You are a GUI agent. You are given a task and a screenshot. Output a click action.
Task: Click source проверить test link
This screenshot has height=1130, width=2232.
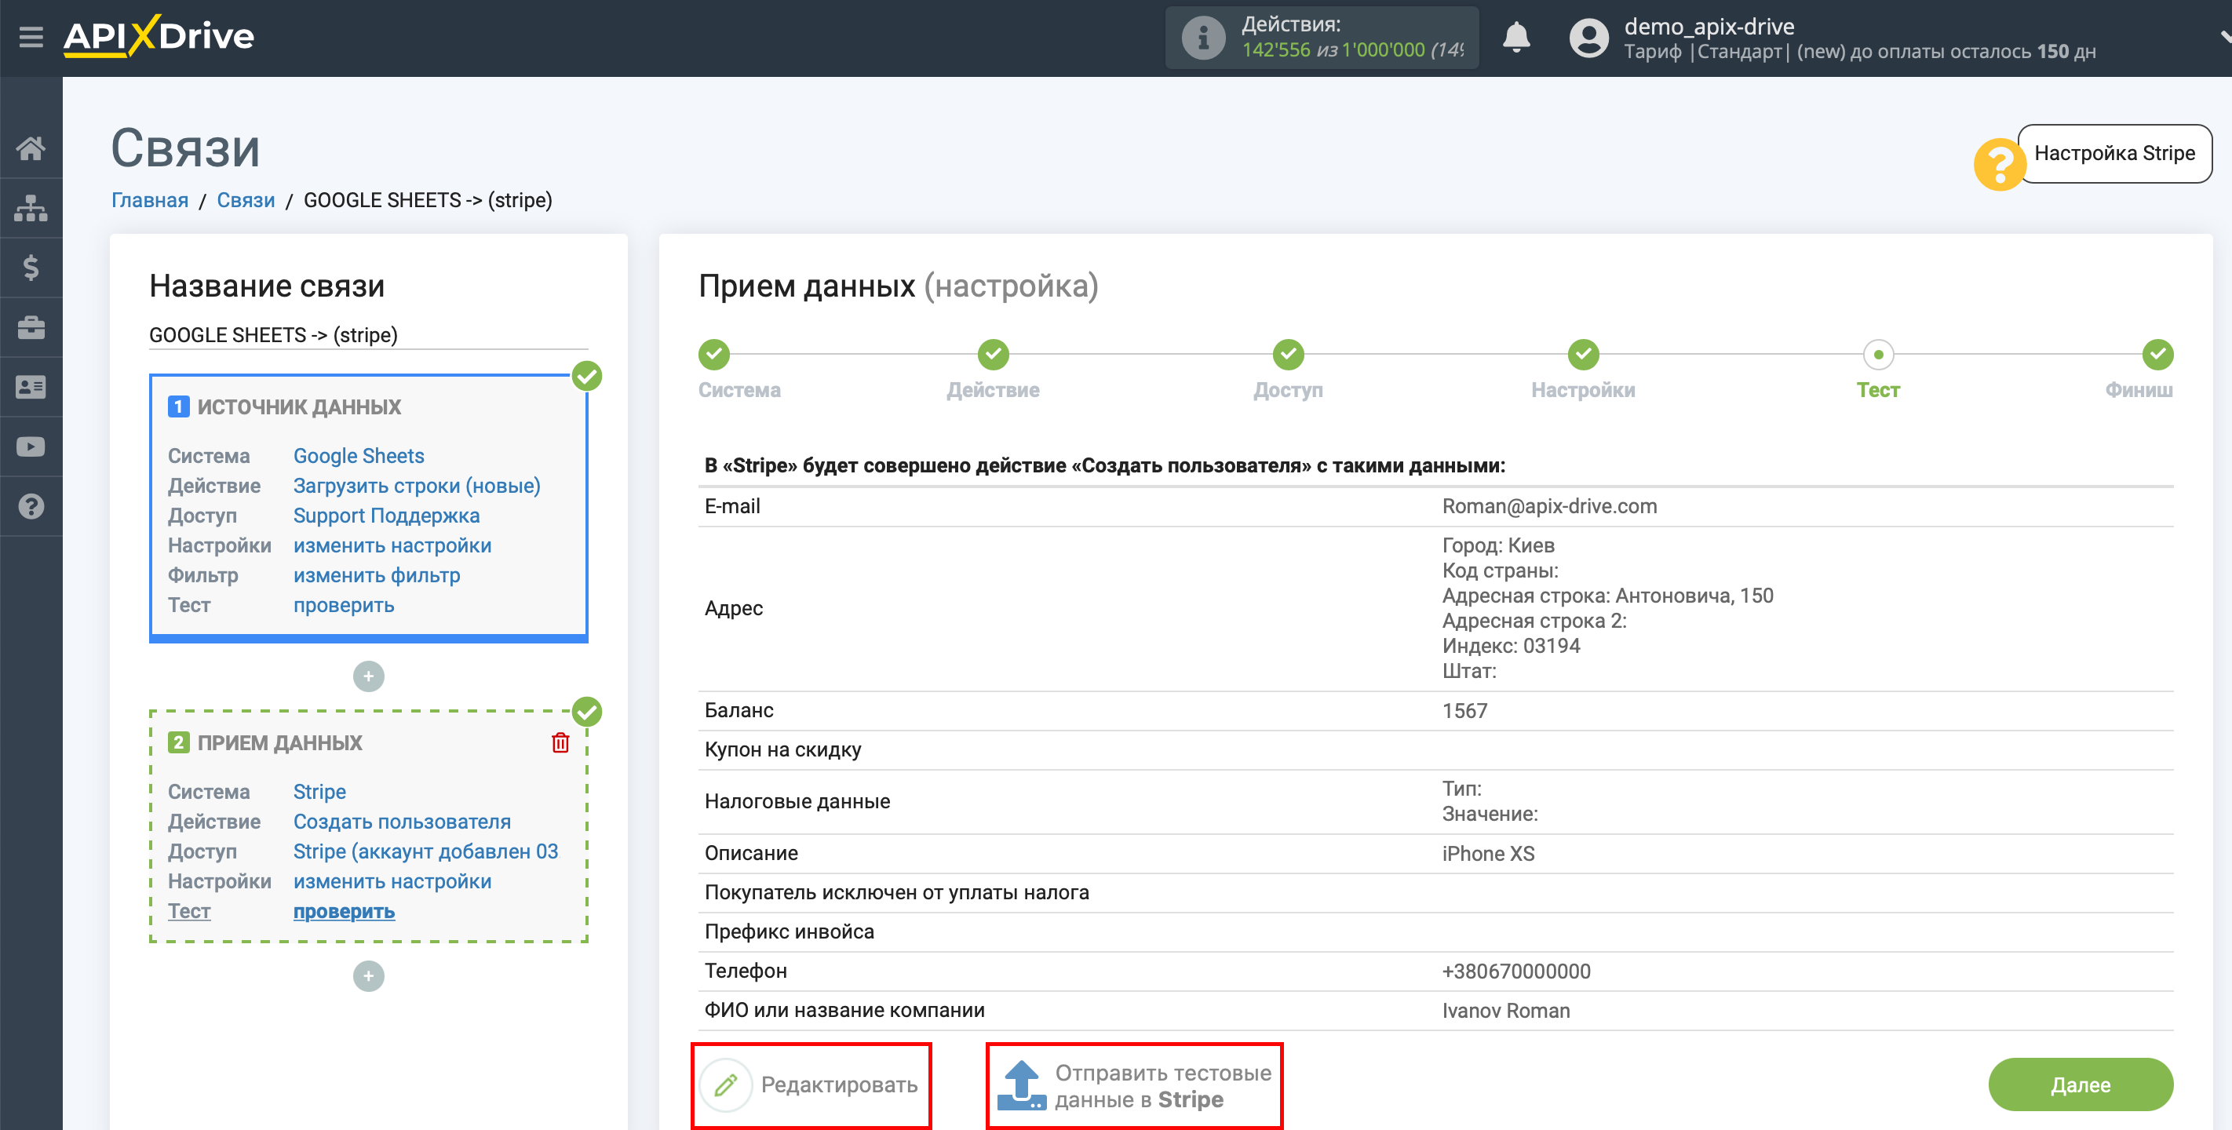pyautogui.click(x=344, y=605)
